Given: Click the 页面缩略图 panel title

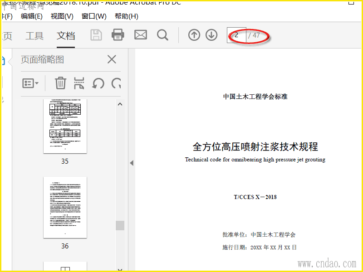Looking at the screenshot, I should [42, 59].
